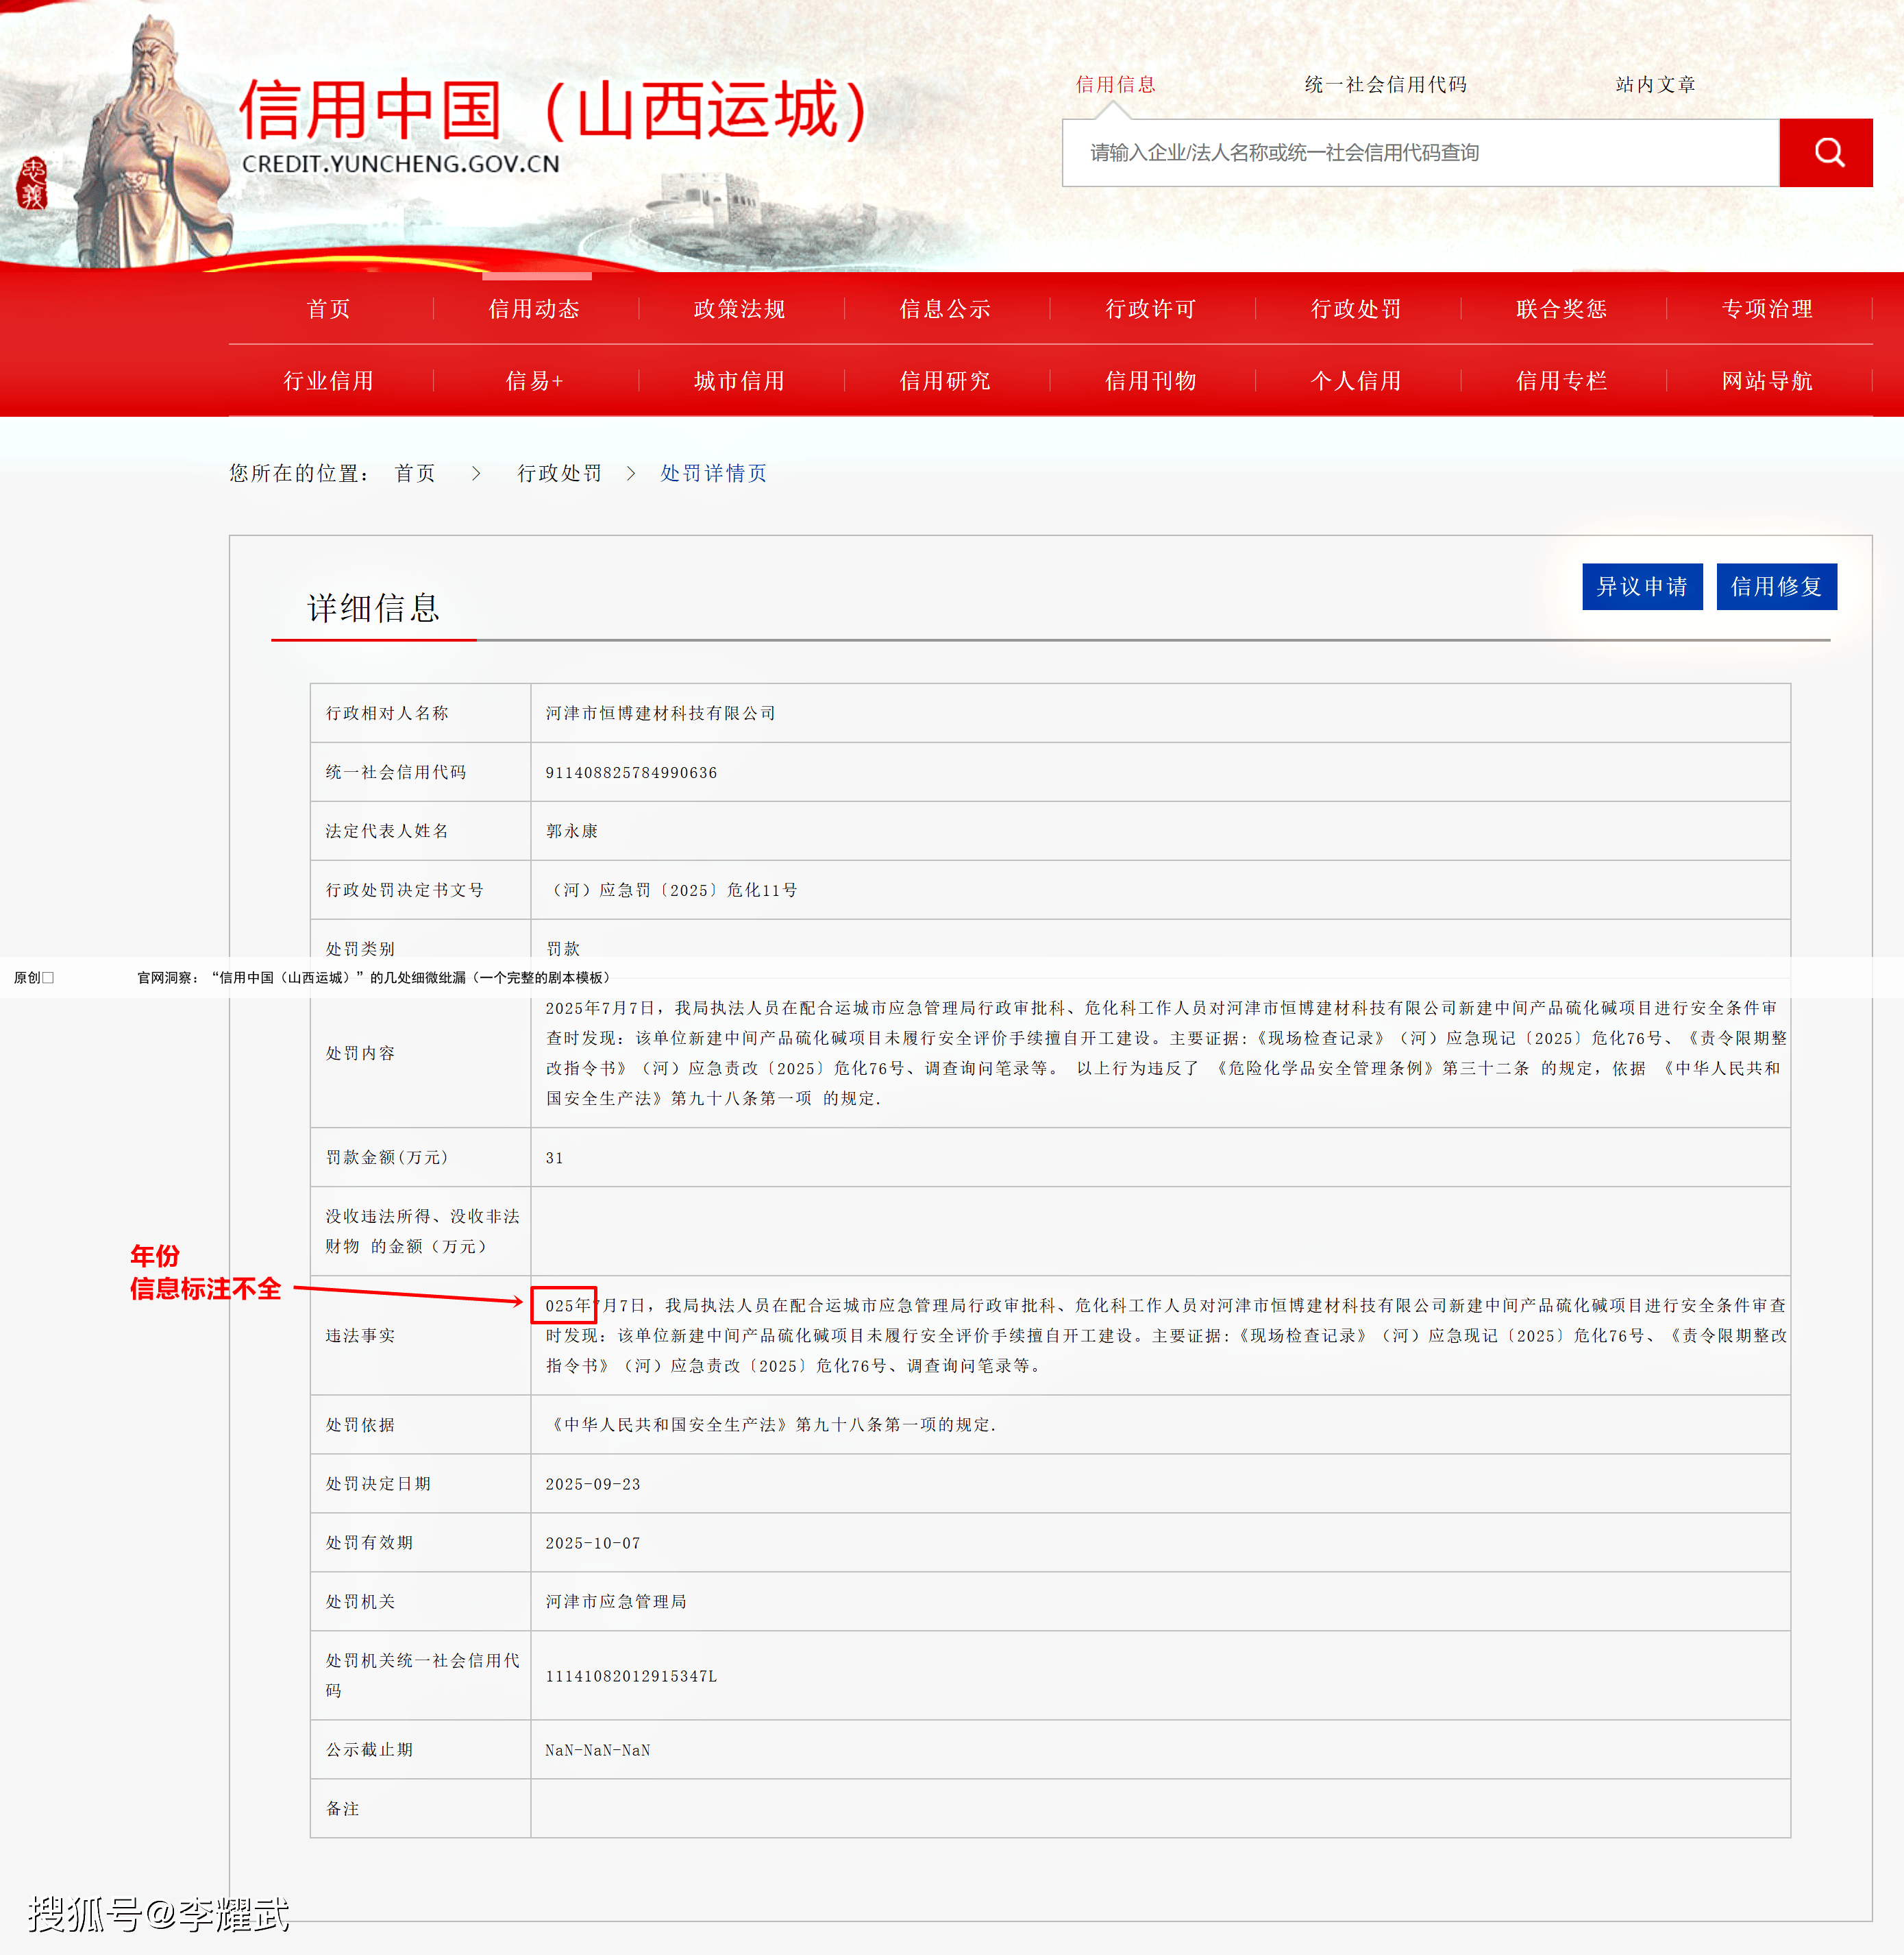Select the 统一社会信用代码 search tab
1904x1955 pixels.
click(1385, 84)
